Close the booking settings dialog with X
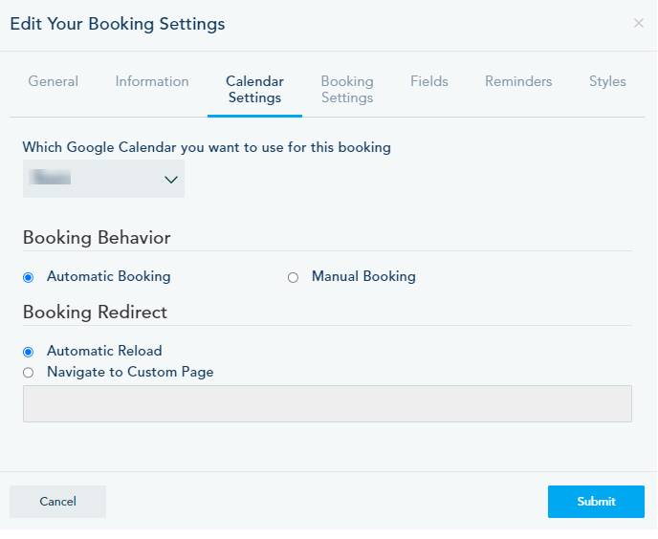This screenshot has height=539, width=658. pos(638,23)
